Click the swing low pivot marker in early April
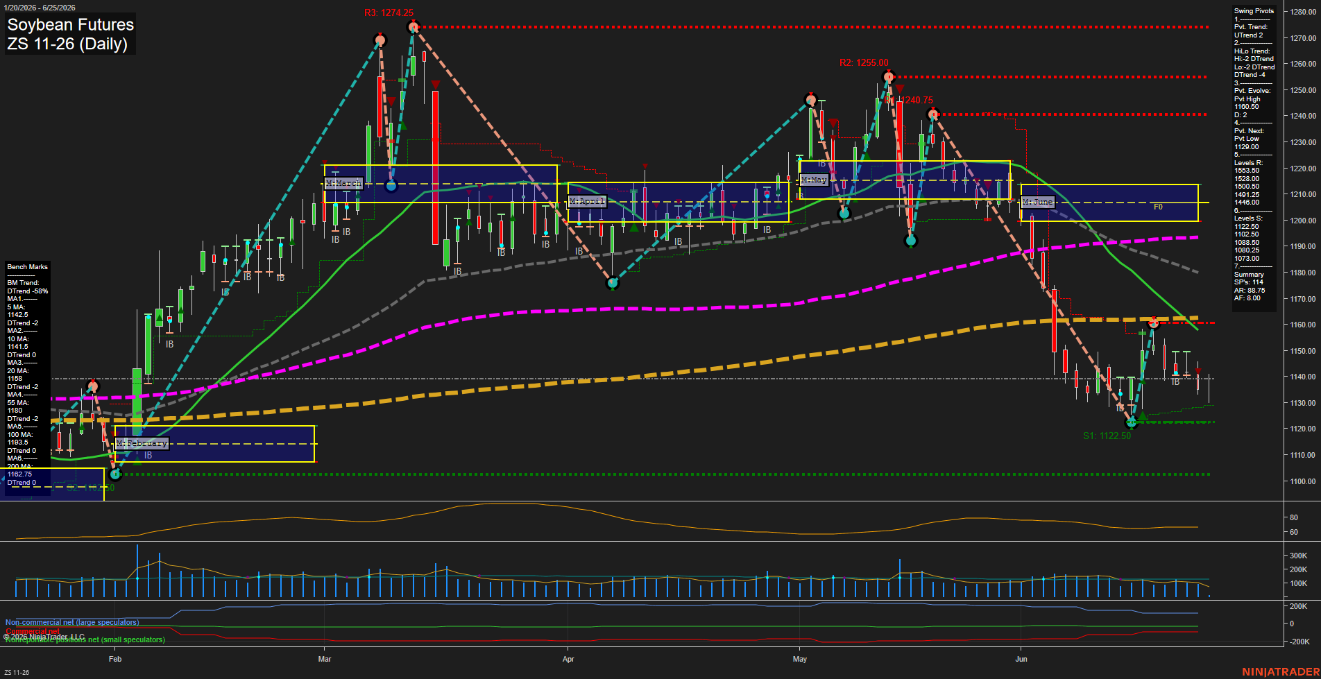The image size is (1321, 679). click(x=612, y=283)
